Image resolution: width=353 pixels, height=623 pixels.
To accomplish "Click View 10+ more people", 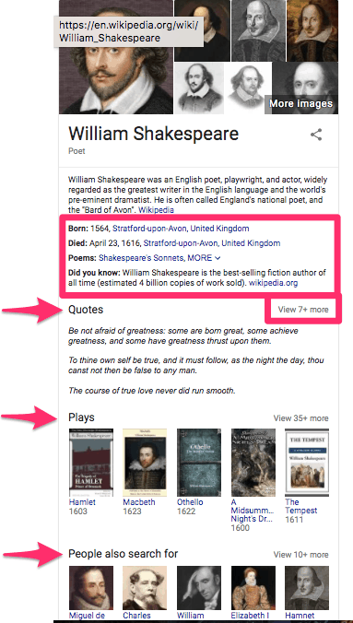I will coord(300,555).
